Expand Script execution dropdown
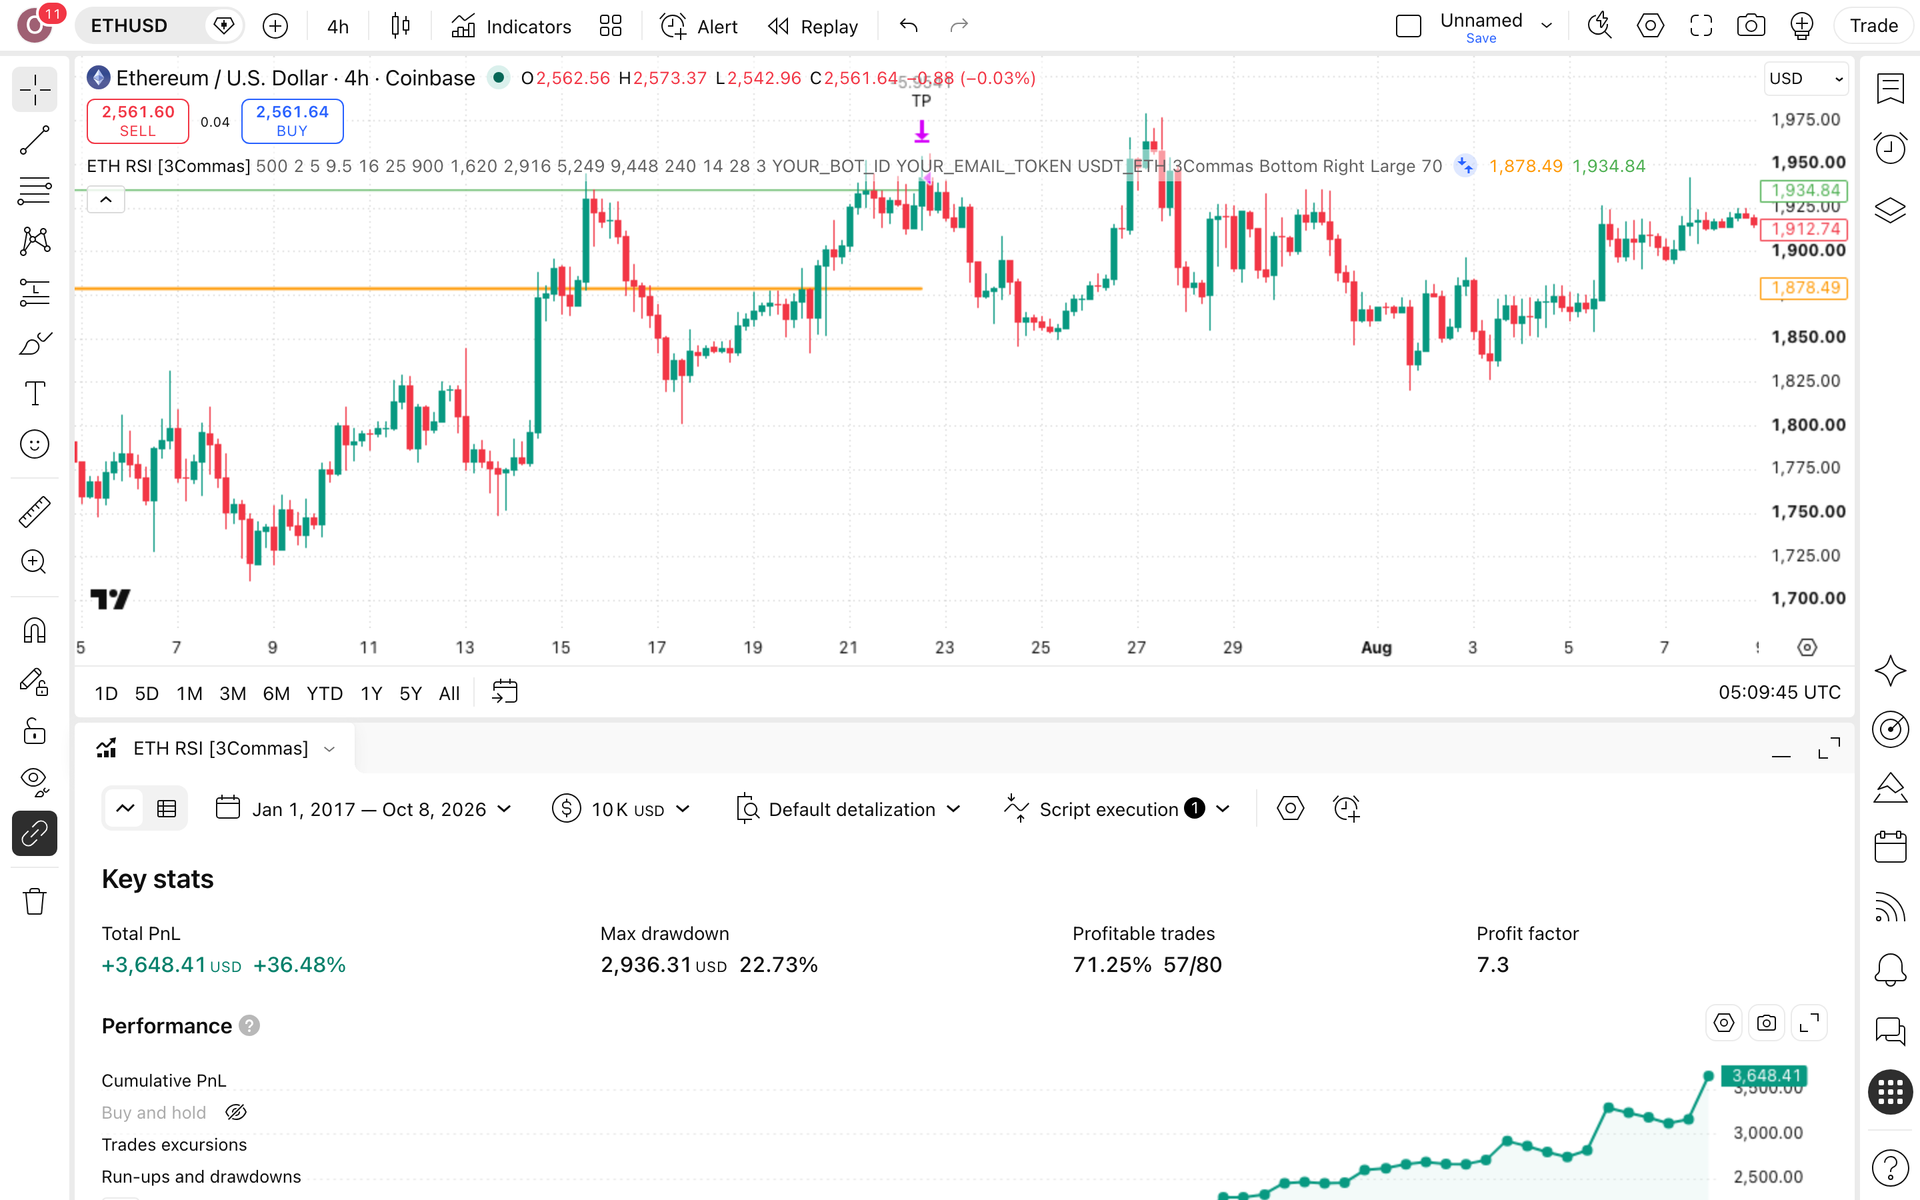Viewport: 1920px width, 1200px height. (x=1116, y=809)
